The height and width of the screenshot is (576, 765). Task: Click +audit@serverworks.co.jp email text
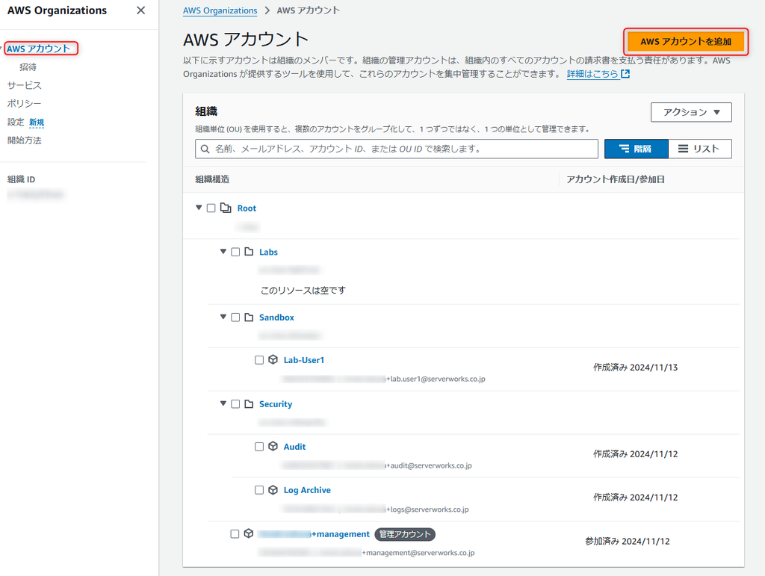[429, 465]
